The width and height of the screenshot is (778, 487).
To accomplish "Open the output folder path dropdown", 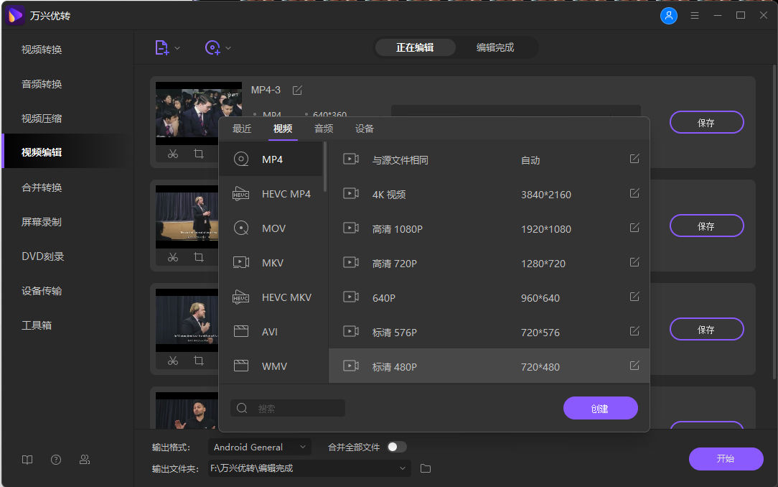I will tap(403, 468).
